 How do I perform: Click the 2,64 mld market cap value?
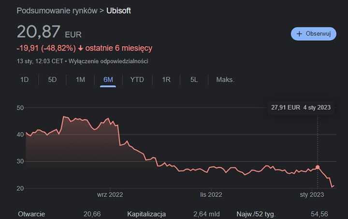tap(206, 214)
